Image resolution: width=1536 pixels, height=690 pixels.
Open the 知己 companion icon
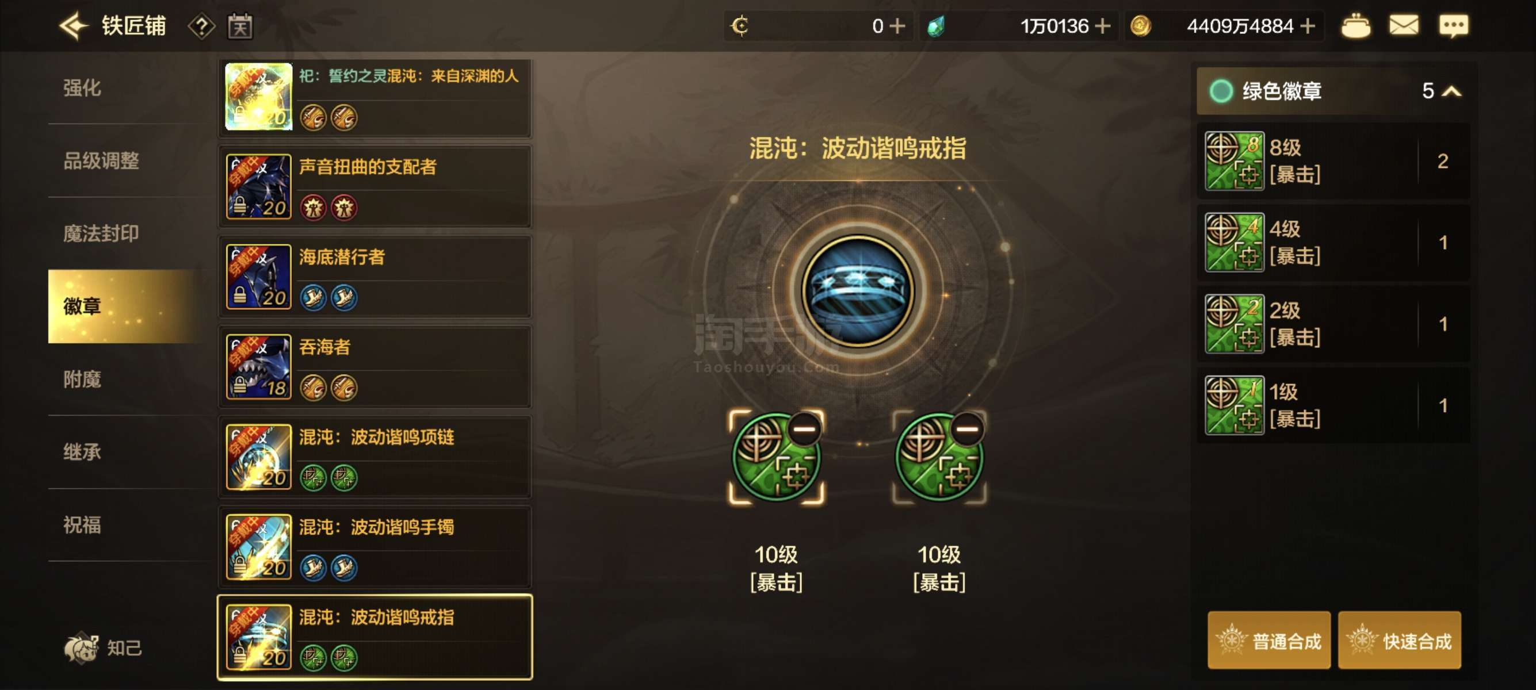click(x=102, y=647)
